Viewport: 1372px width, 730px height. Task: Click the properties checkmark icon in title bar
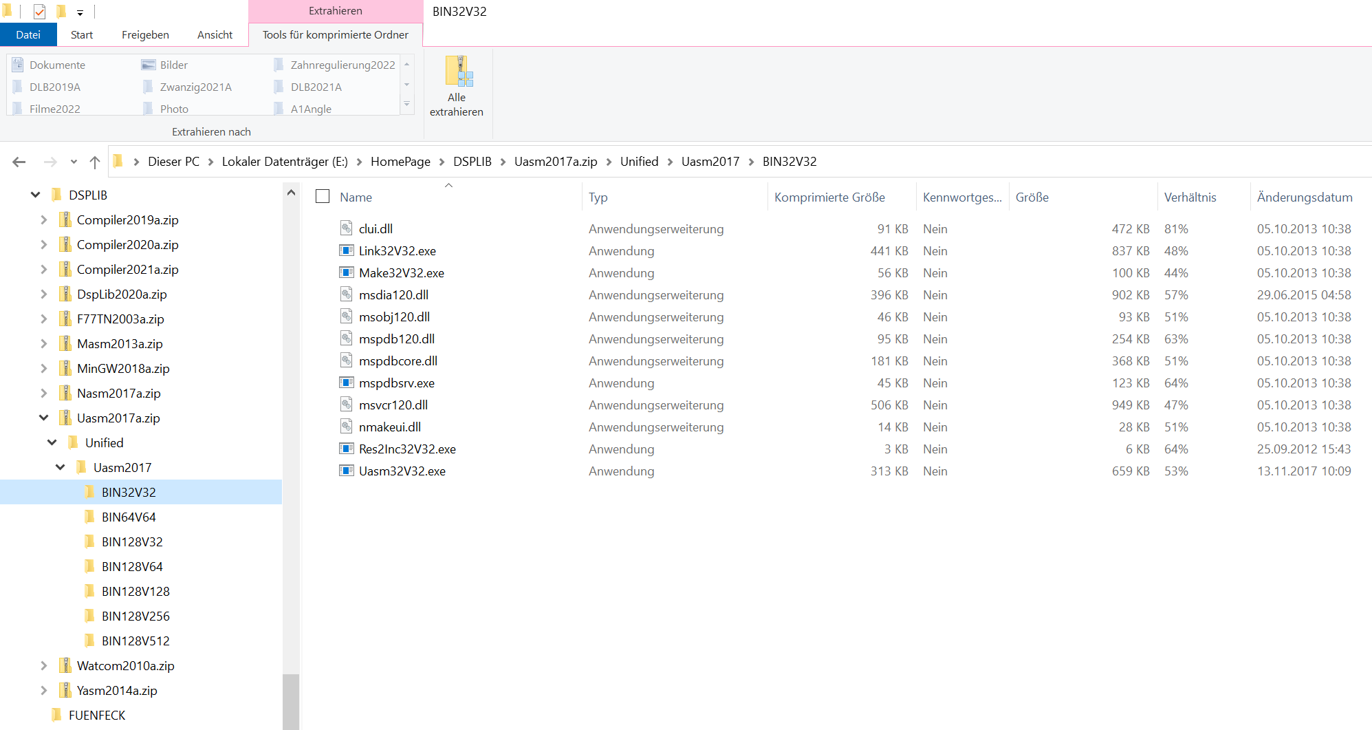click(39, 12)
